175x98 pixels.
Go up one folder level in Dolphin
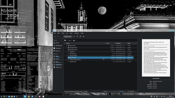(58, 37)
